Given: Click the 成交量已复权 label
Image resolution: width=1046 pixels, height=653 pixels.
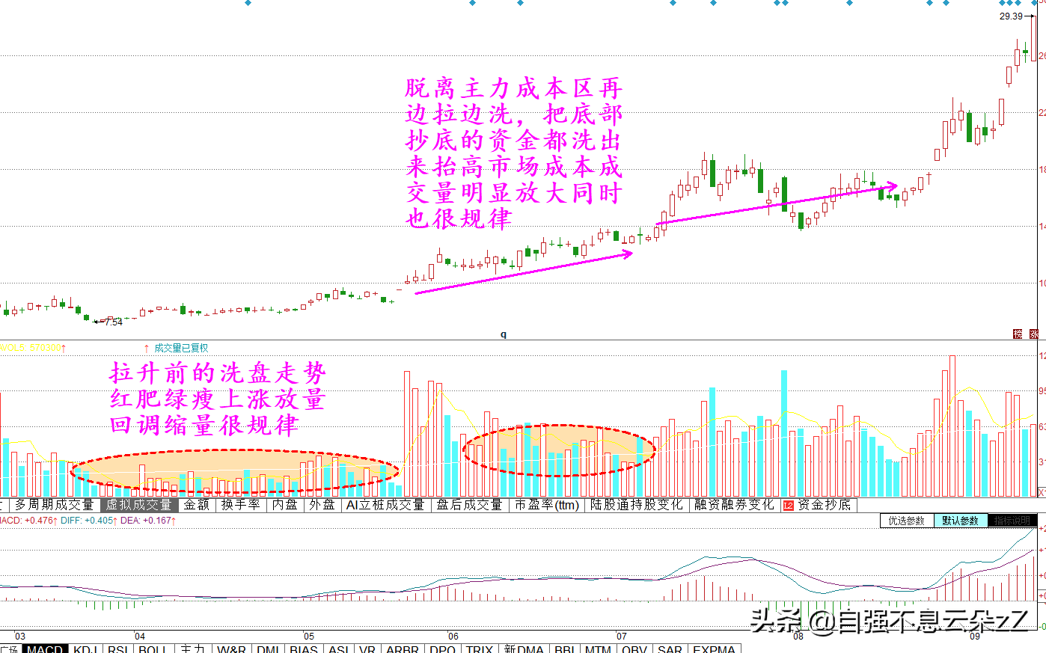Looking at the screenshot, I should click(x=181, y=348).
